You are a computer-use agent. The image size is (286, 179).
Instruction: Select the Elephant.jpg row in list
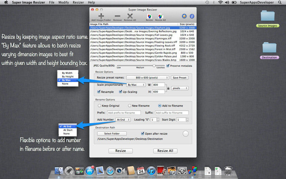pyautogui.click(x=143, y=28)
